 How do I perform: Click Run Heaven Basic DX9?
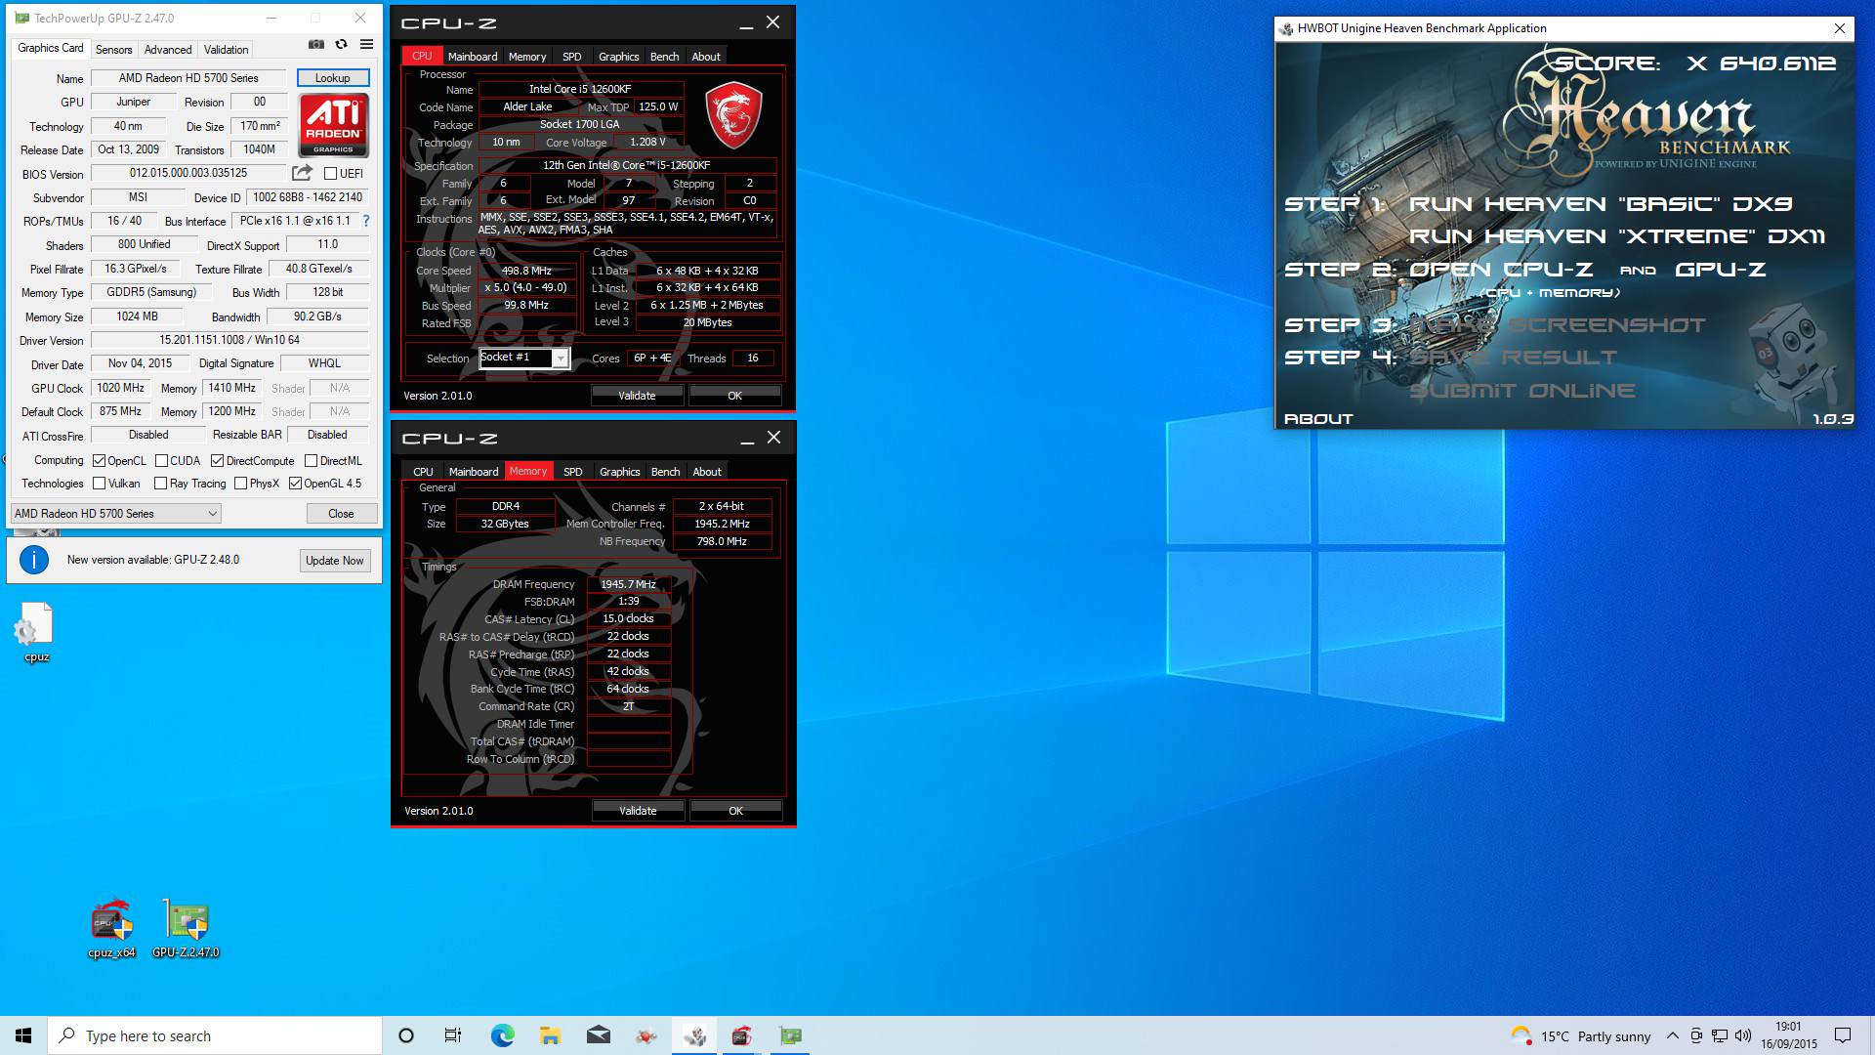coord(1600,204)
